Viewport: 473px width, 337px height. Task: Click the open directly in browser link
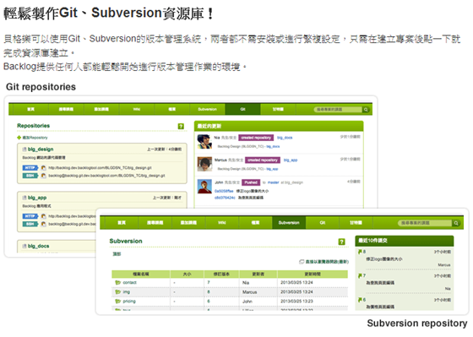[327, 262]
